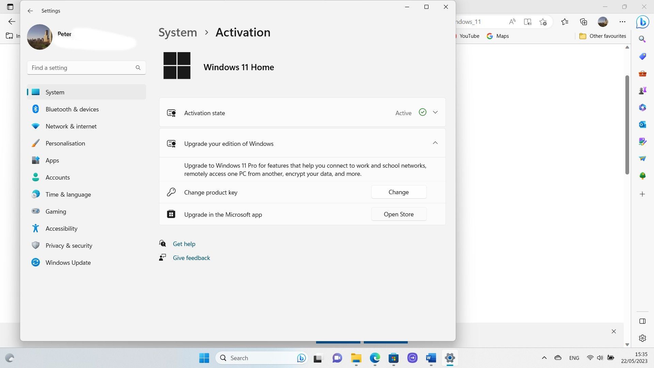
Task: Open Edge Favourites list icon
Action: (565, 22)
